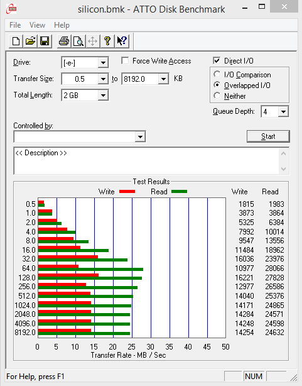This screenshot has height=386, width=302.
Task: Click read value 24632 for 8192.0 row
Action: (x=274, y=333)
